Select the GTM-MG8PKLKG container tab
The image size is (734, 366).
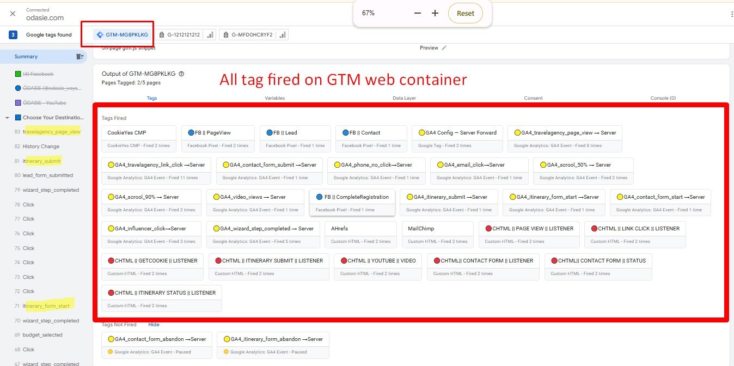[123, 35]
